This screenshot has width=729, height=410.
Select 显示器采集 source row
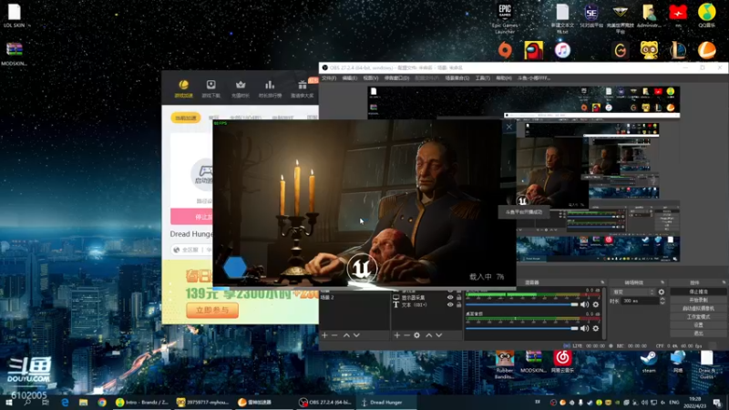tap(427, 298)
